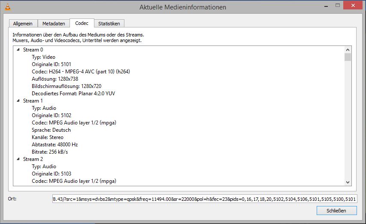Screen dimensions: 366x224
Task: Open the Metadaten tab
Action: (54, 24)
